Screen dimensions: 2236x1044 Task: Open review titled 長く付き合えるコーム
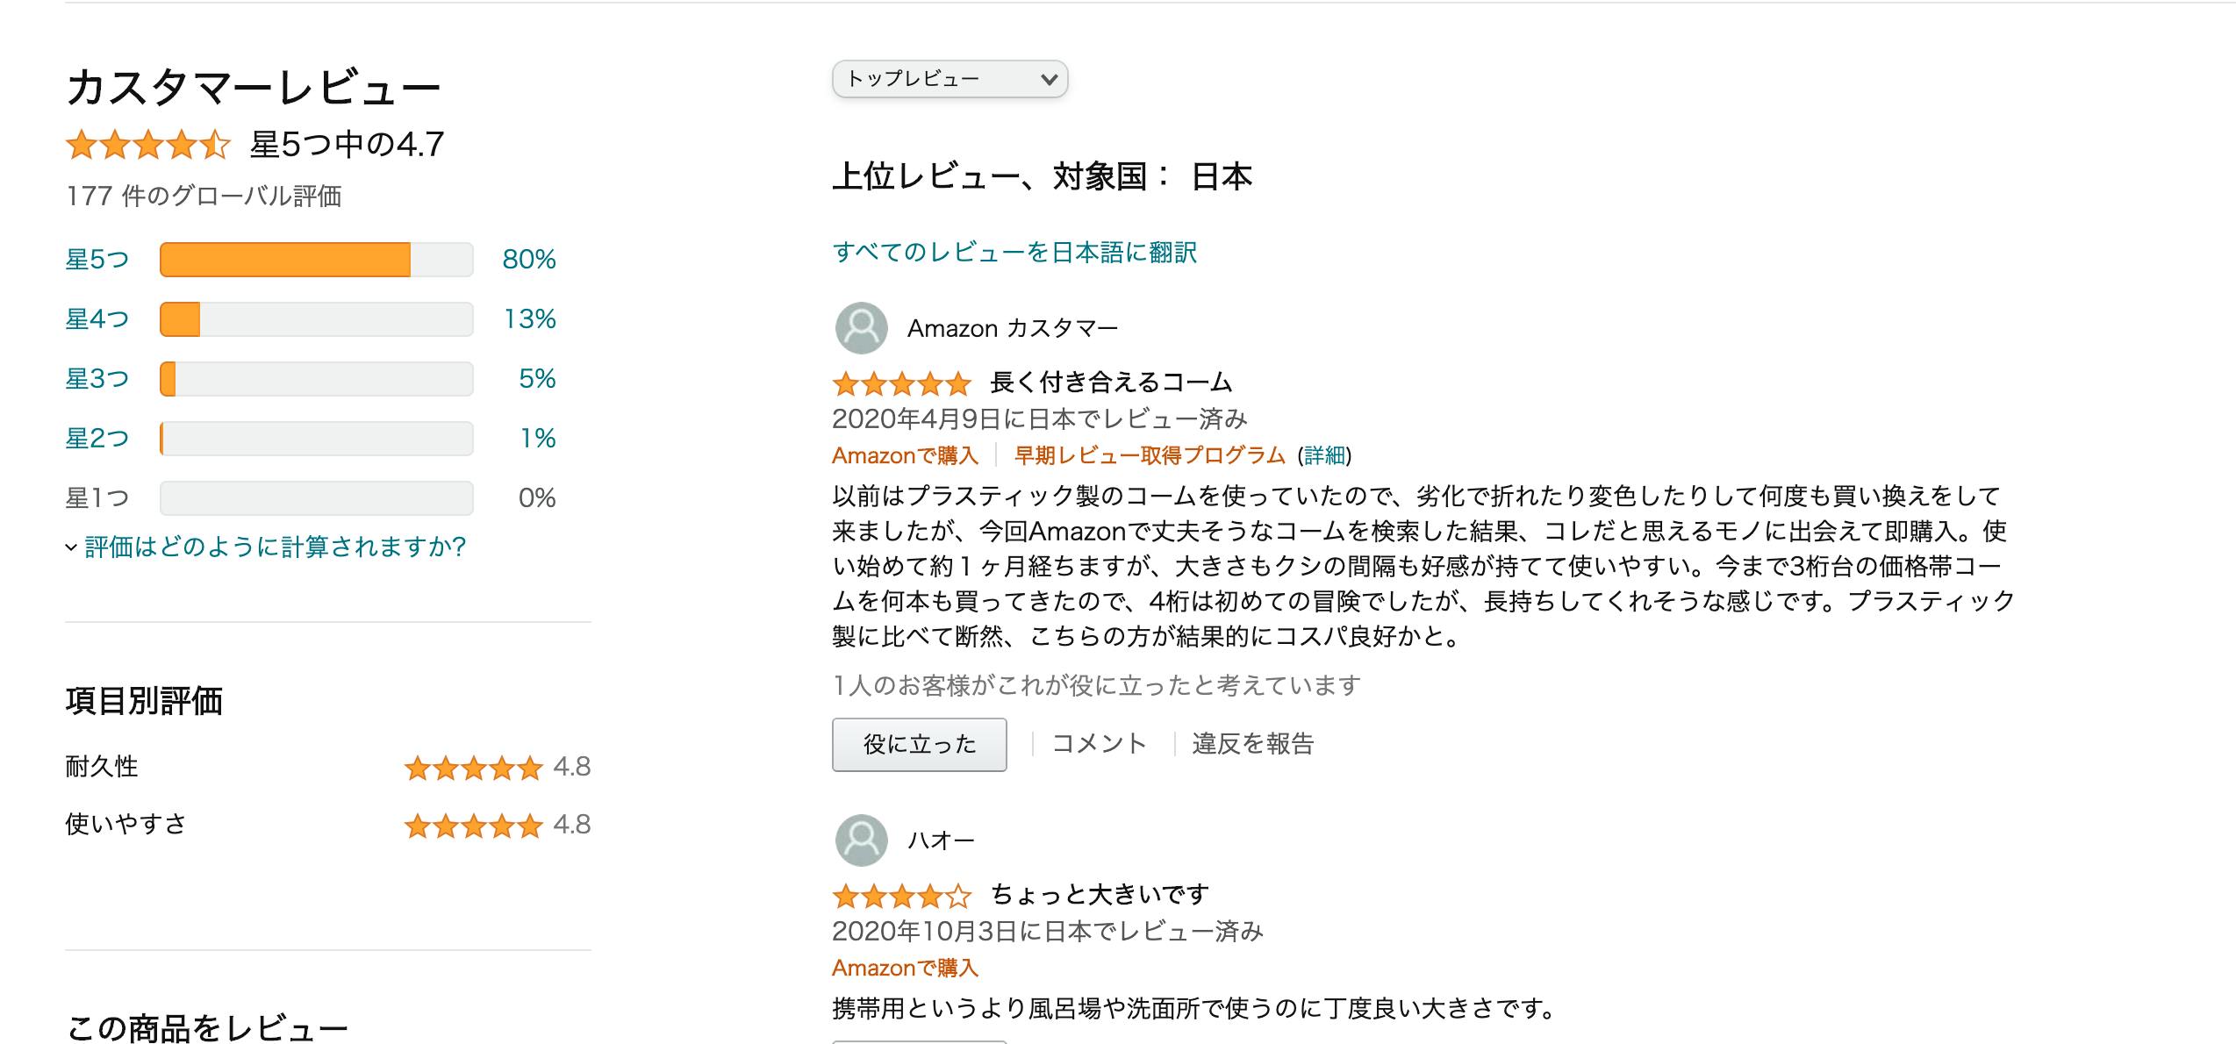point(1111,383)
